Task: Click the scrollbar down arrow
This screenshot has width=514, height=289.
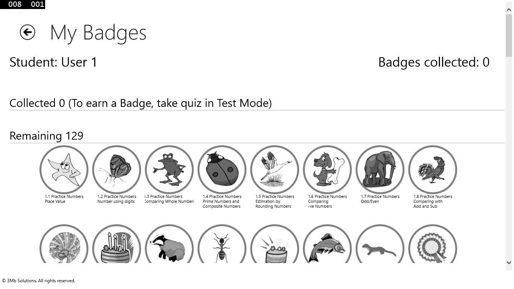Action: (x=509, y=263)
